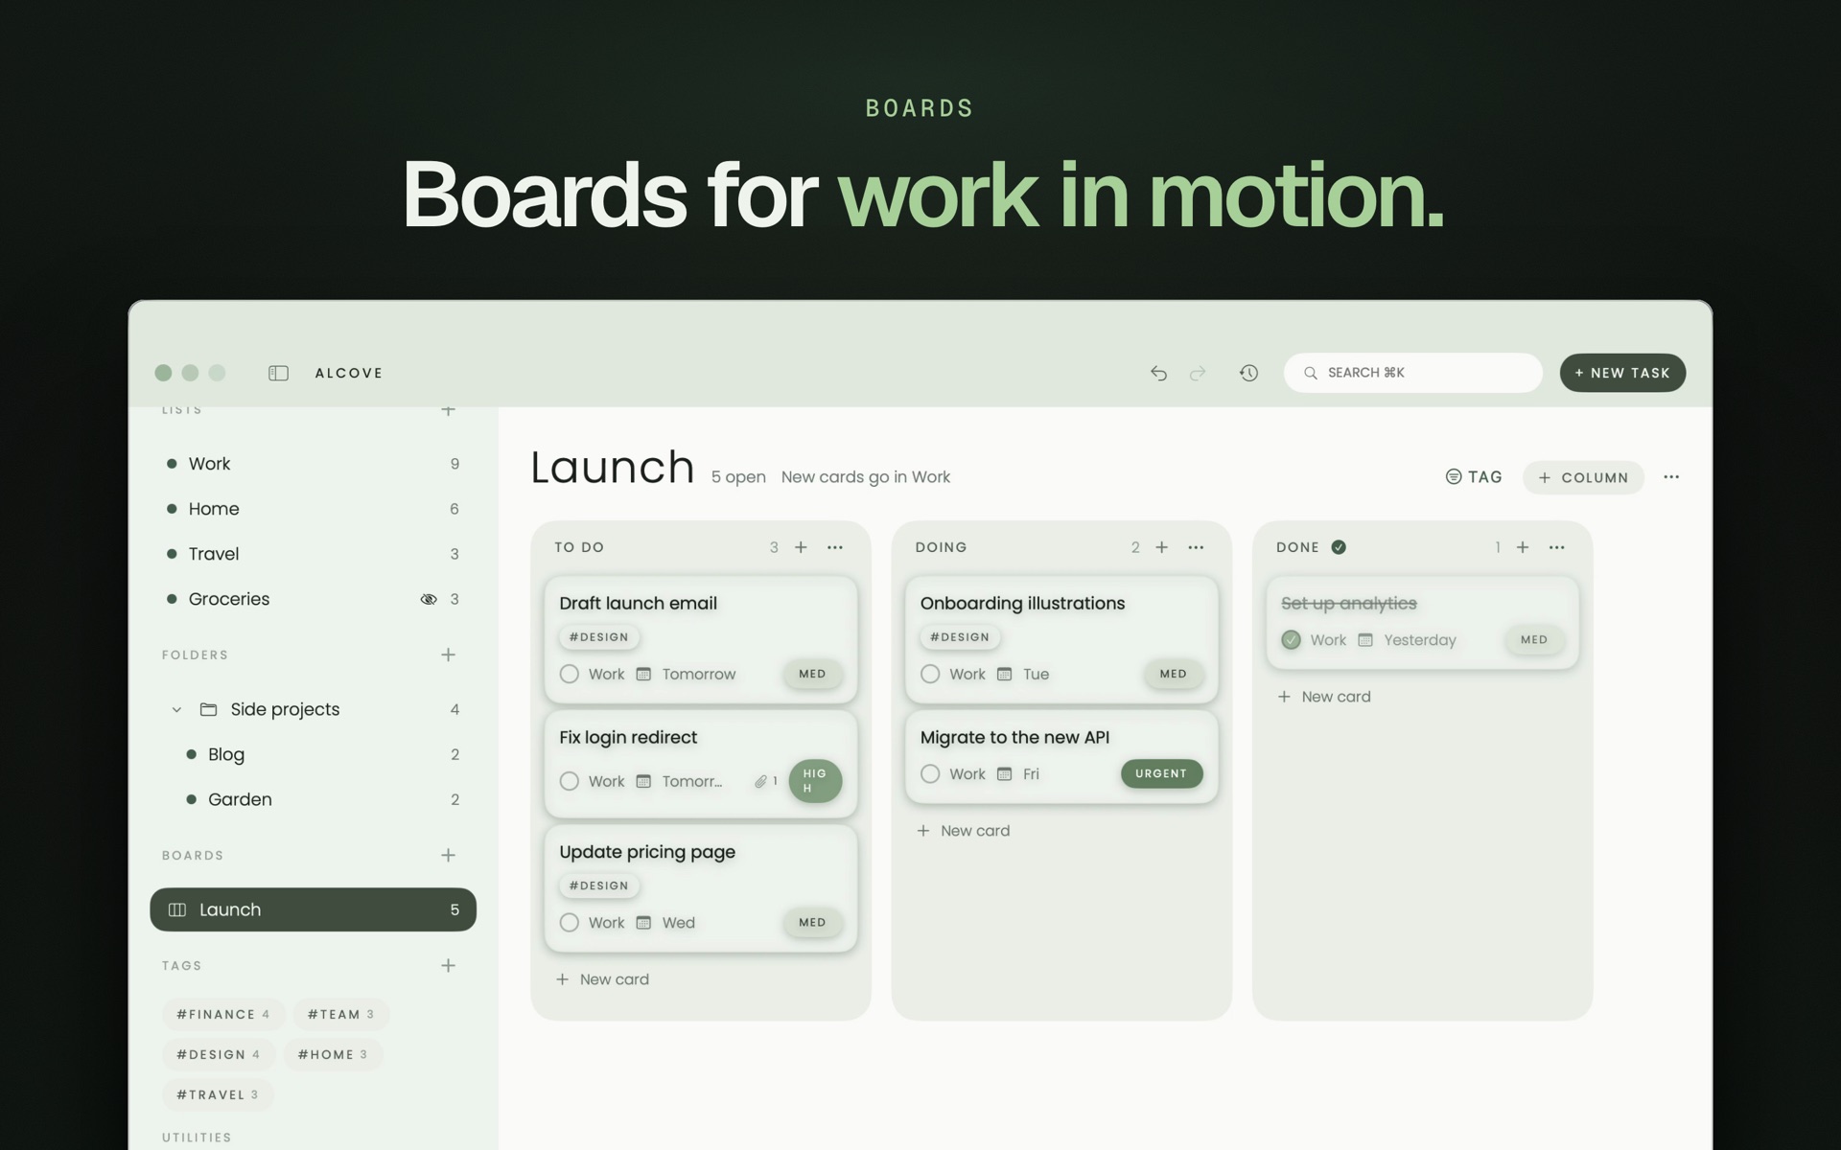The height and width of the screenshot is (1150, 1841).
Task: Click HIGH priority badge on Fix login
Action: click(x=815, y=781)
